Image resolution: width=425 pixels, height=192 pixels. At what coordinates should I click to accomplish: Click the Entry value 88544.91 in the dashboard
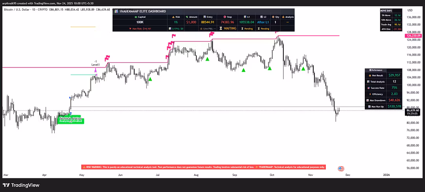click(207, 22)
